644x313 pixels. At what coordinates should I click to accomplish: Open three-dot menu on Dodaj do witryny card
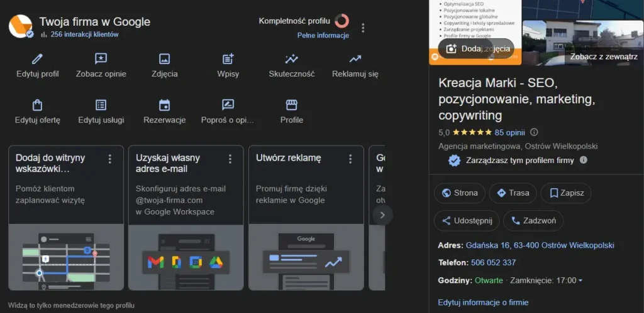[x=109, y=159]
